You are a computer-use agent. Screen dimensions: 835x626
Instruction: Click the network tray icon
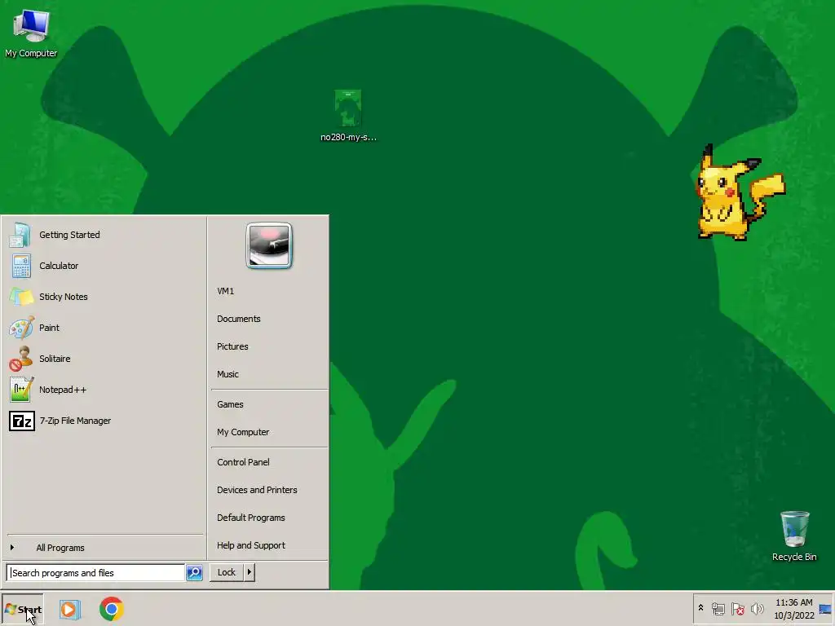click(x=718, y=609)
